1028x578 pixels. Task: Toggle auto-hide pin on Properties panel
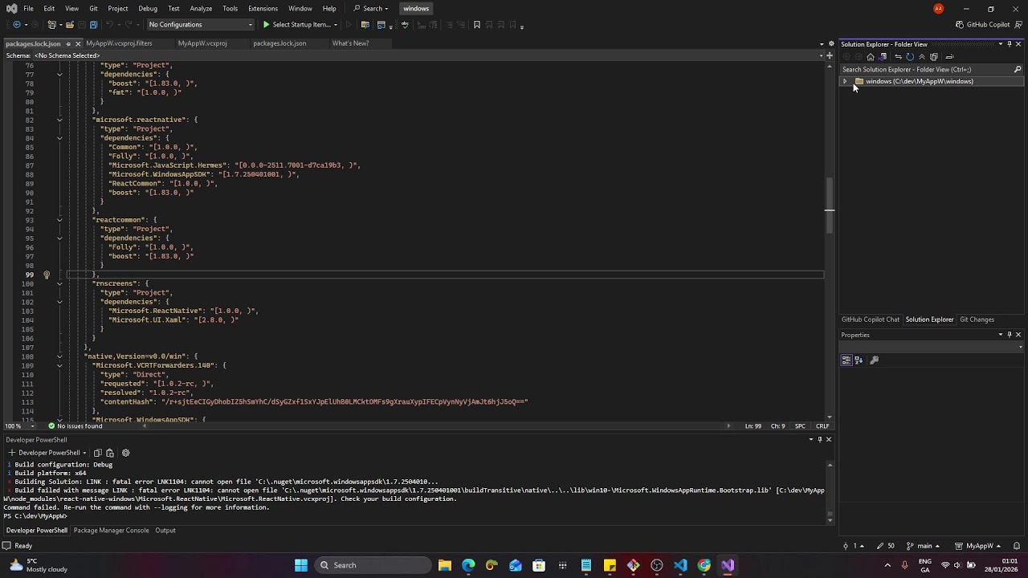[x=1010, y=335]
